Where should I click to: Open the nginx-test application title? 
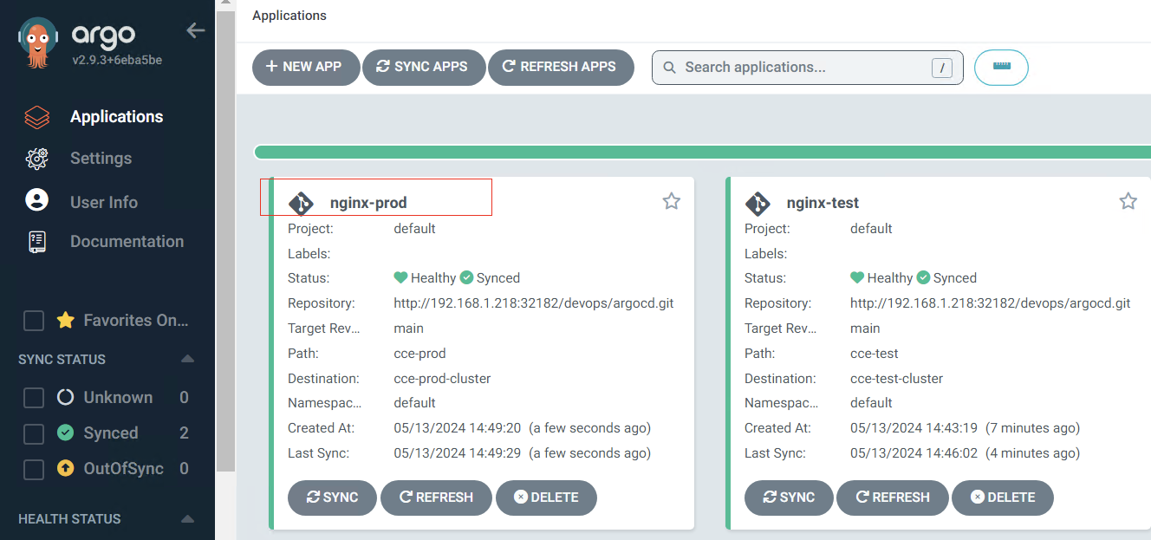pyautogui.click(x=823, y=203)
